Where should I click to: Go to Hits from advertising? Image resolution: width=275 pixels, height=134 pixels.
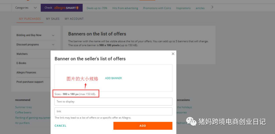125,8
